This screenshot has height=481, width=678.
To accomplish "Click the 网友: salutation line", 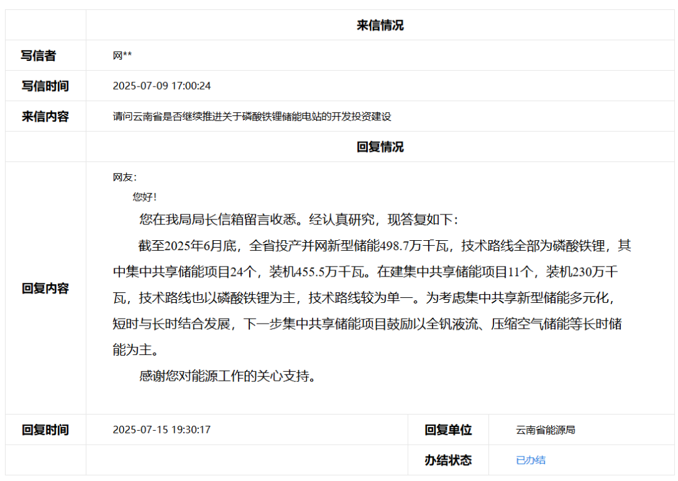I will (124, 177).
